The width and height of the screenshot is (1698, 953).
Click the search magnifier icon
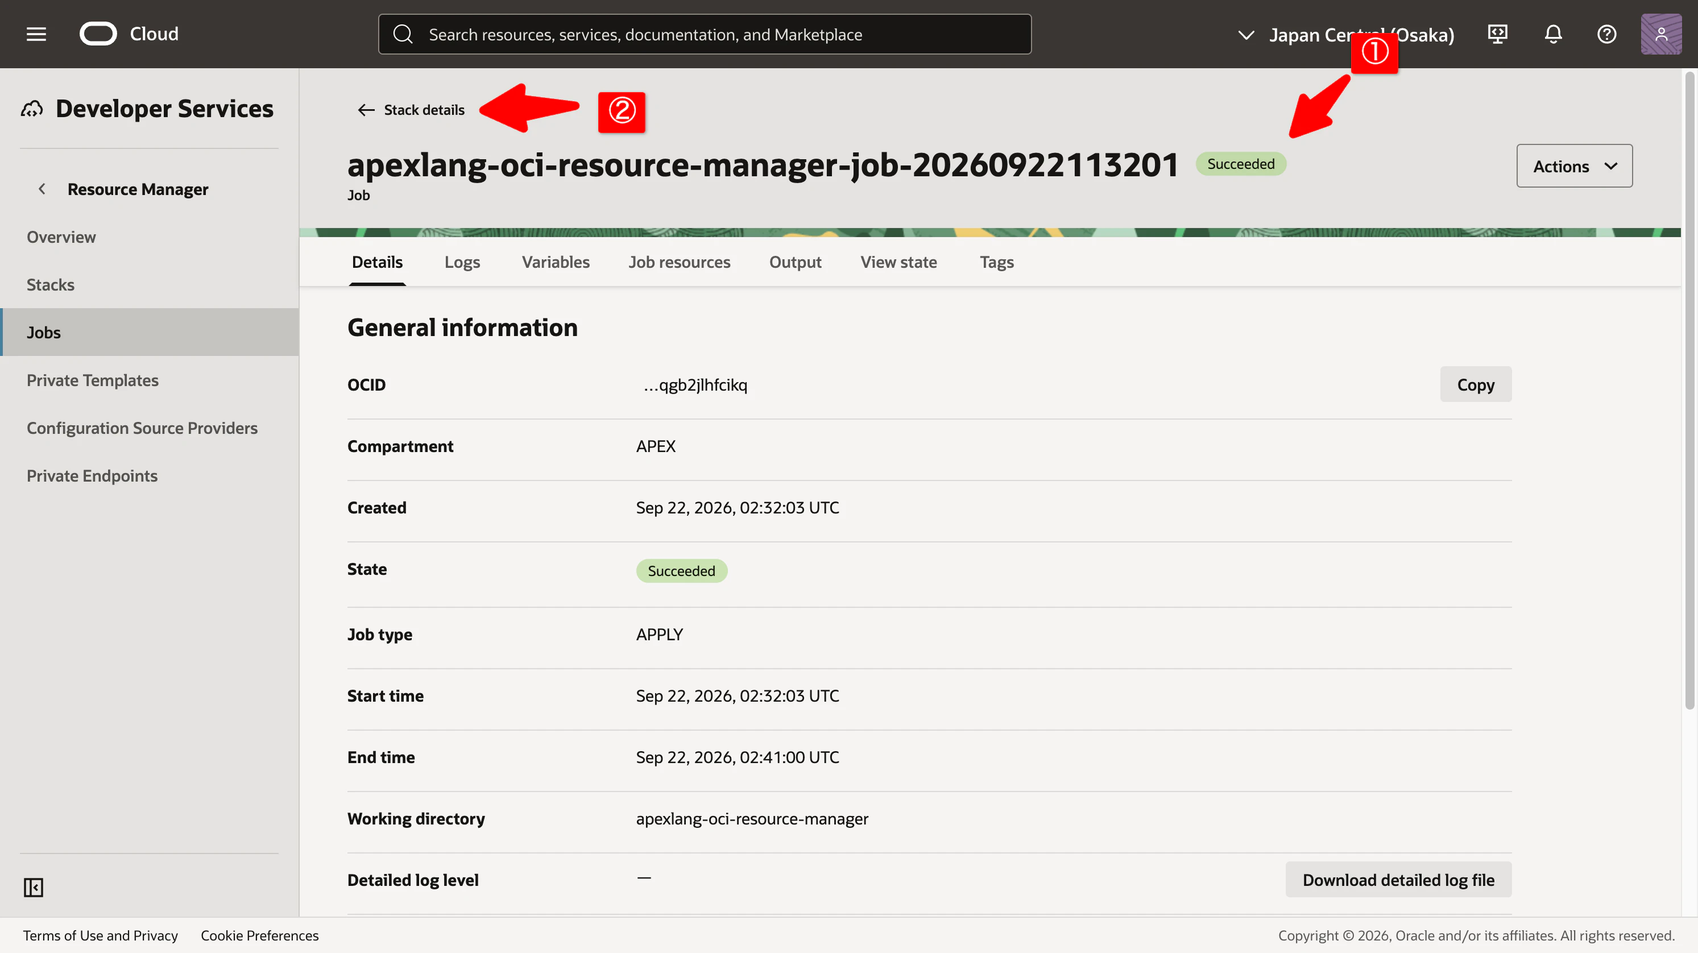click(x=403, y=34)
